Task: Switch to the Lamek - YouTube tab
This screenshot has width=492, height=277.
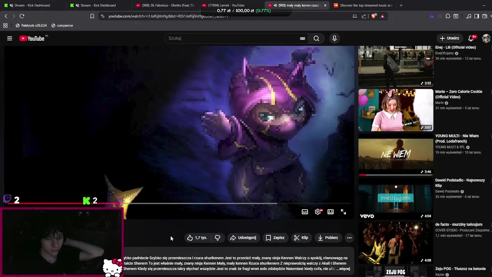Action: coord(231,5)
